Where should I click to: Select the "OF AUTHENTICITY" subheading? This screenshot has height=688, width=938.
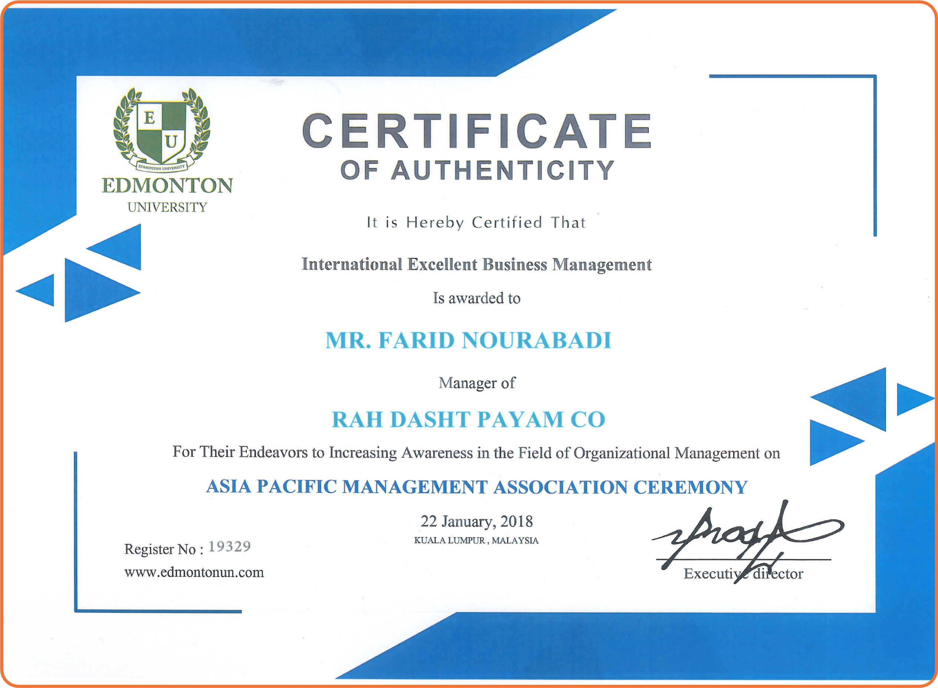click(x=478, y=170)
